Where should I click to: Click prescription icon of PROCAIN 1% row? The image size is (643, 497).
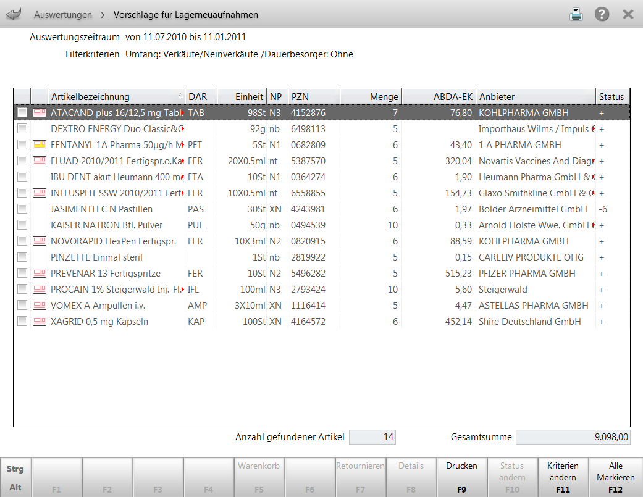(40, 290)
